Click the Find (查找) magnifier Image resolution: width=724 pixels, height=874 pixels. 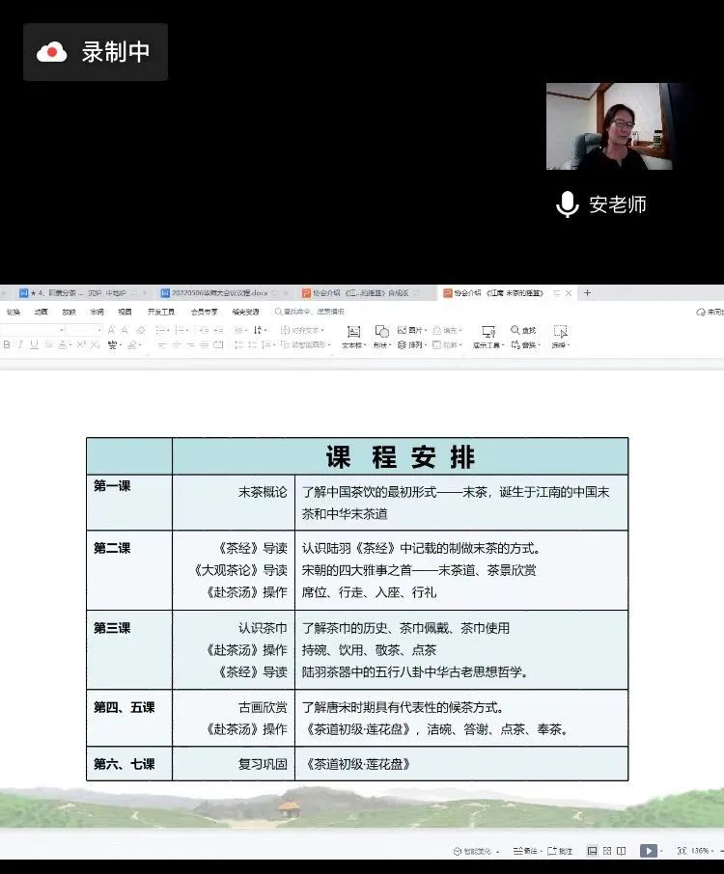tap(523, 330)
